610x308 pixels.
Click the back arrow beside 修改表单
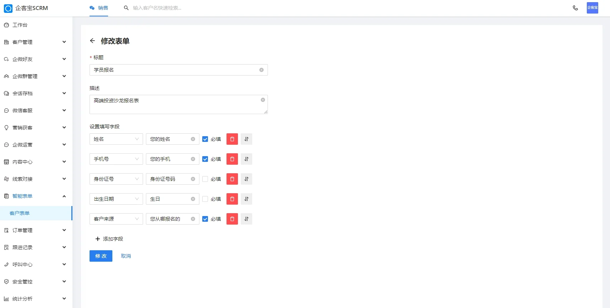tap(92, 41)
